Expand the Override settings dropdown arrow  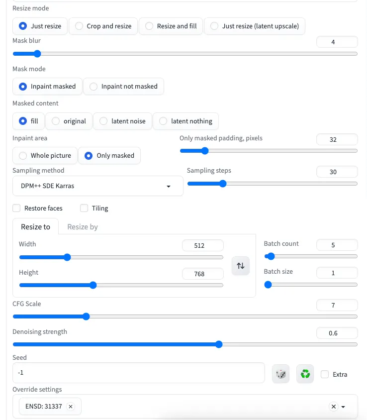tap(343, 407)
